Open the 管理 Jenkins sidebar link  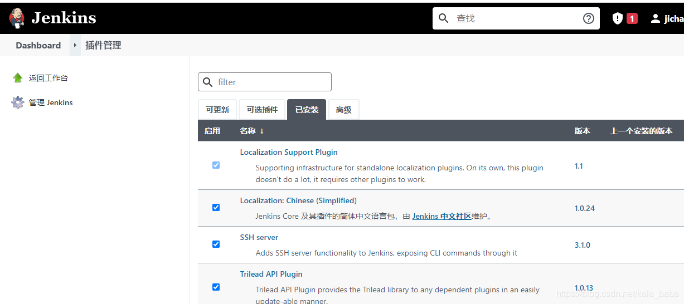tap(51, 103)
